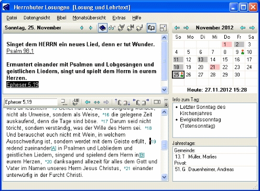The image size is (260, 191).
Task: Go to next Bible book icon
Action: click(145, 102)
